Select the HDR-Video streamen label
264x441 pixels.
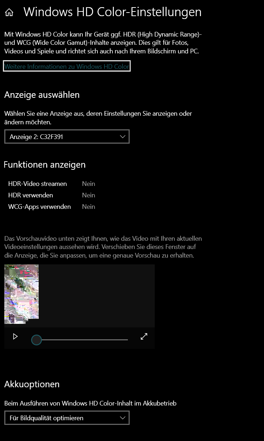(38, 184)
